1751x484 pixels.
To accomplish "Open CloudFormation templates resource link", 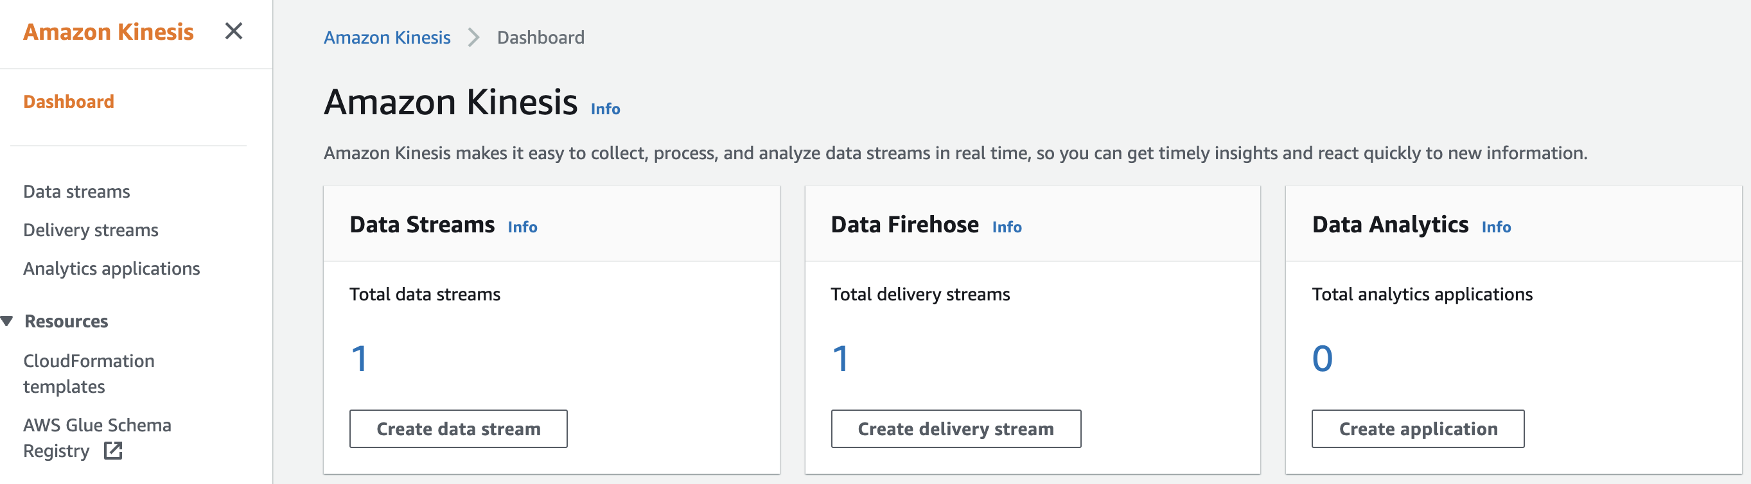I will [x=89, y=374].
